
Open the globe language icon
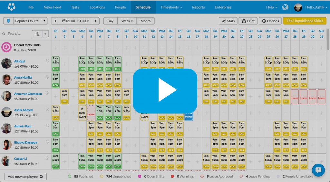click(285, 7)
